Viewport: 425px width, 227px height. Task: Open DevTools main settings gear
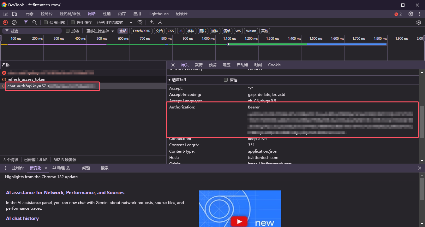[411, 14]
